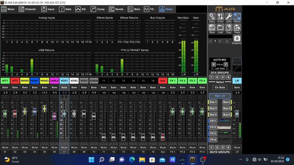Open the Sends tab
Image resolution: width=294 pixels, height=165 pixels.
(x=116, y=9)
